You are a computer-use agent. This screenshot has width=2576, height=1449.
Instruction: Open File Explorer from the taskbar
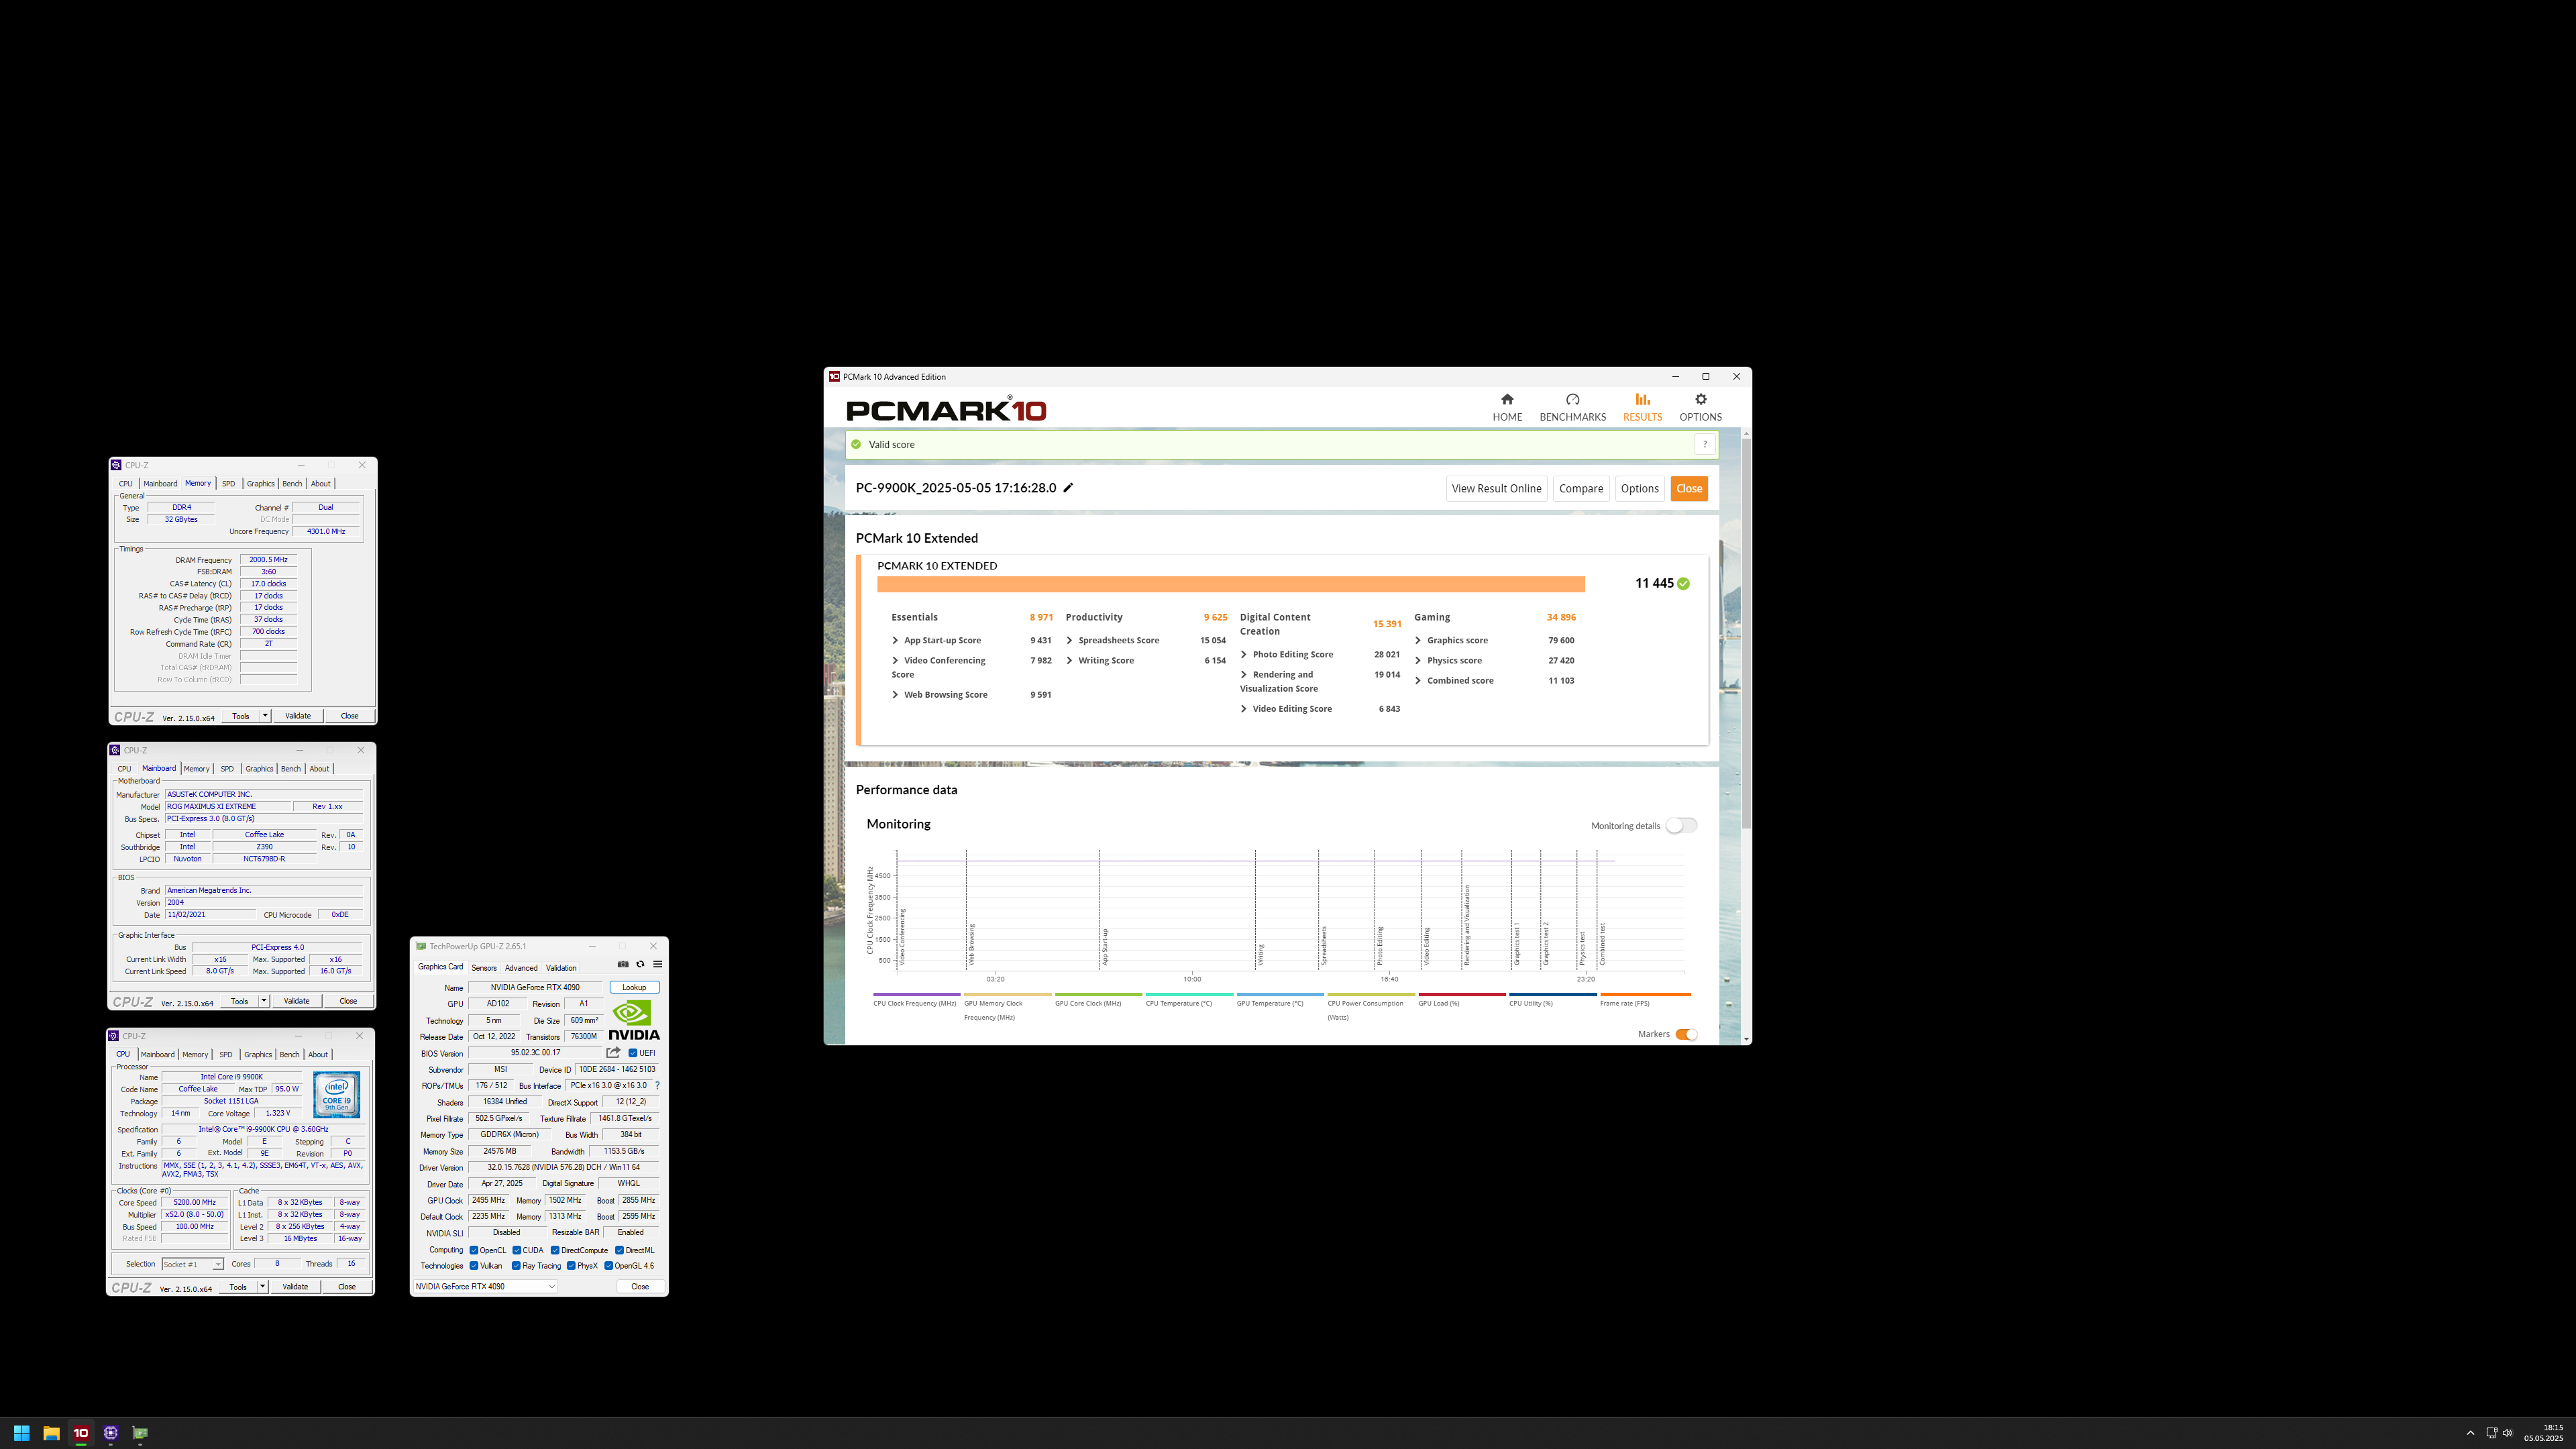(51, 1433)
